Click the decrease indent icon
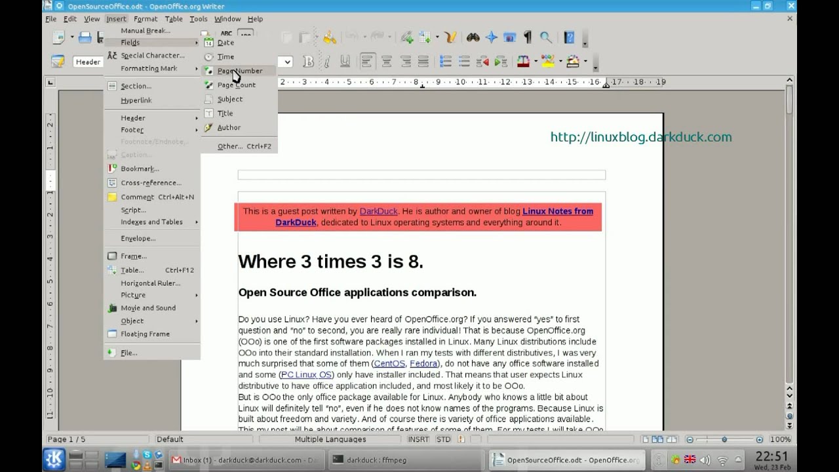The height and width of the screenshot is (472, 839). [x=482, y=62]
